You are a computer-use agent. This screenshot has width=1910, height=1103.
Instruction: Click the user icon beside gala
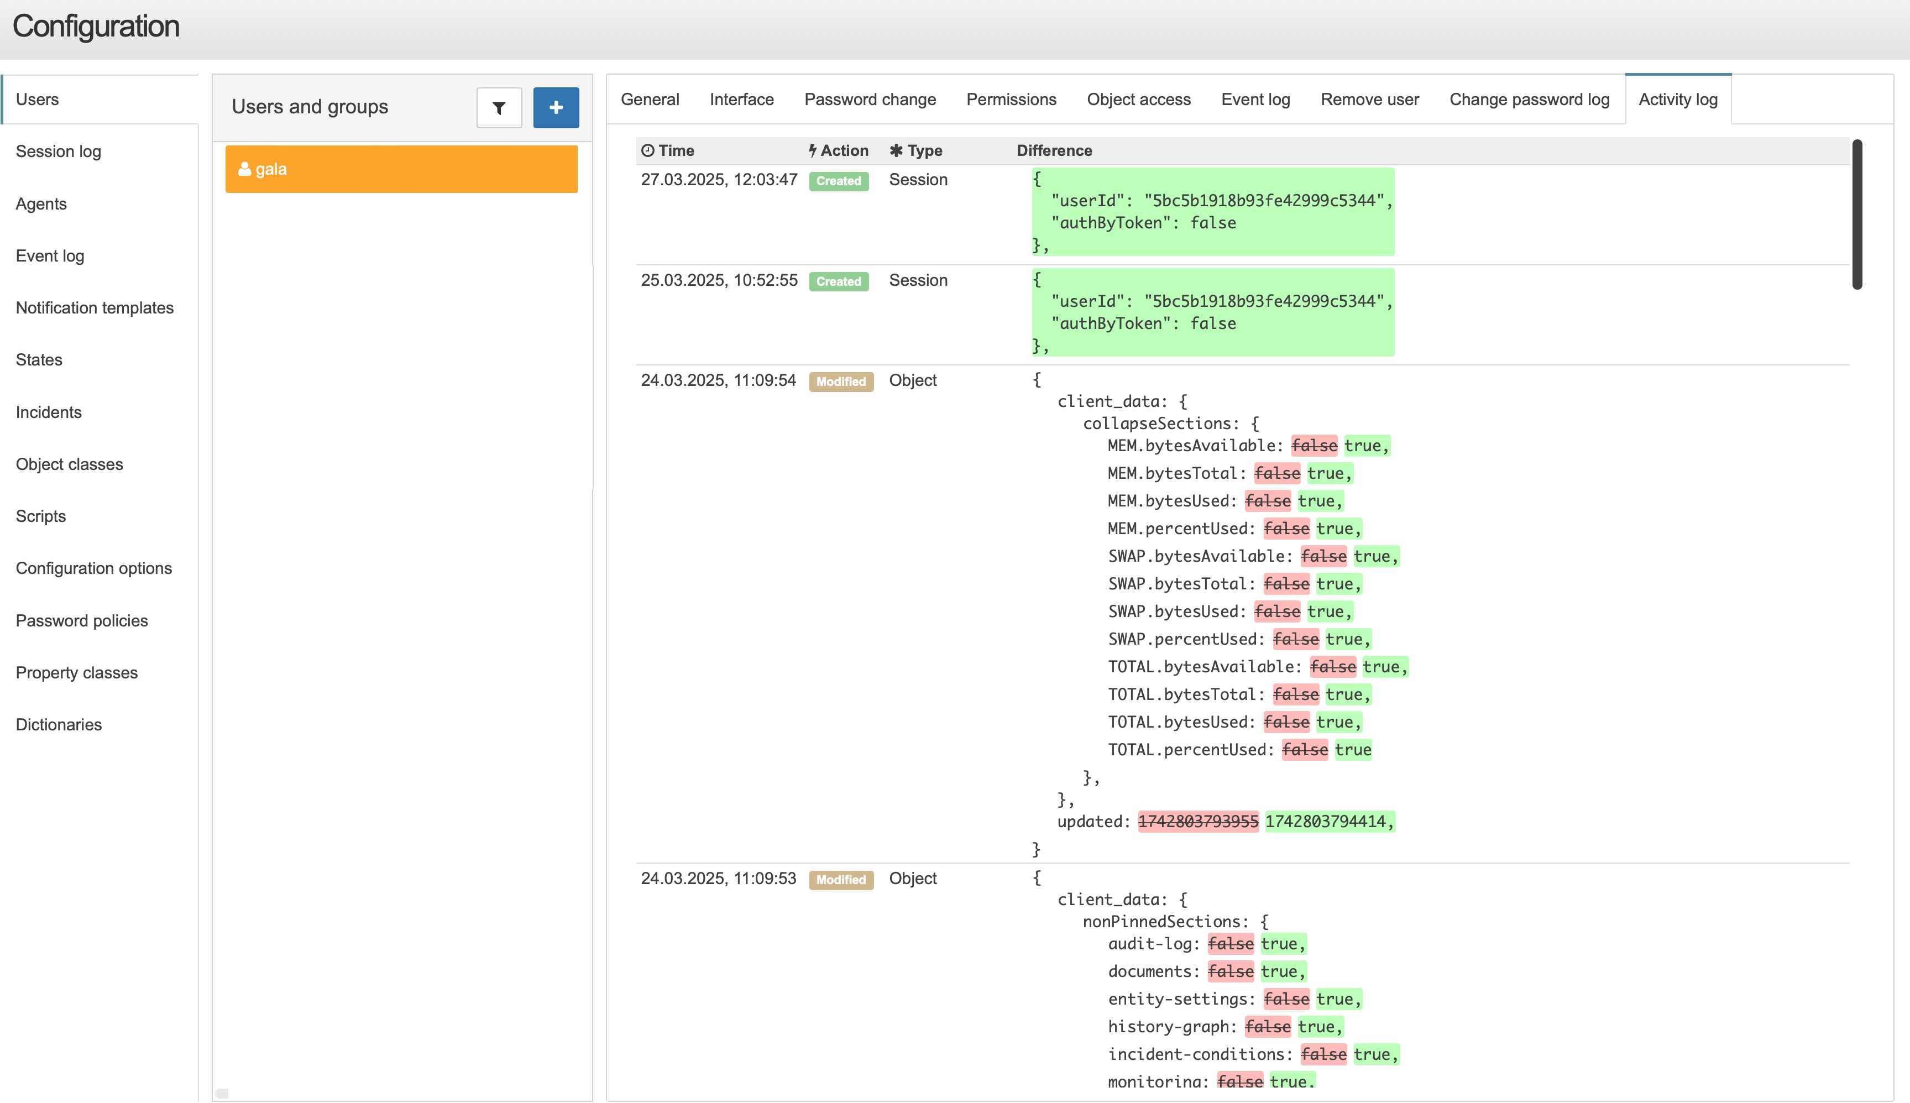pos(244,169)
